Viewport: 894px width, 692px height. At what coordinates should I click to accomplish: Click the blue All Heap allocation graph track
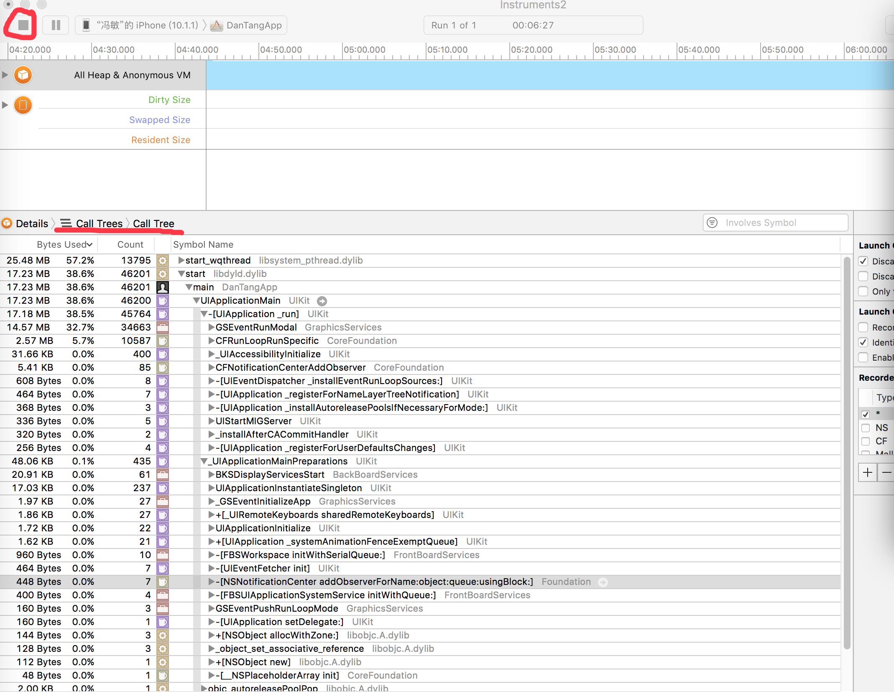[x=550, y=75]
